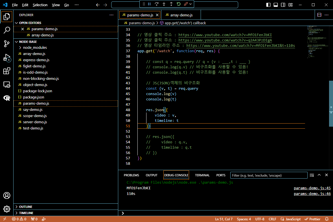The image size is (333, 222).
Task: Open the Explorer view in activity bar
Action: click(x=6, y=17)
